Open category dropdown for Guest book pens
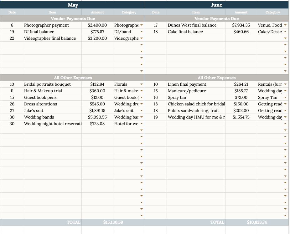290x234 pixels. coord(142,97)
